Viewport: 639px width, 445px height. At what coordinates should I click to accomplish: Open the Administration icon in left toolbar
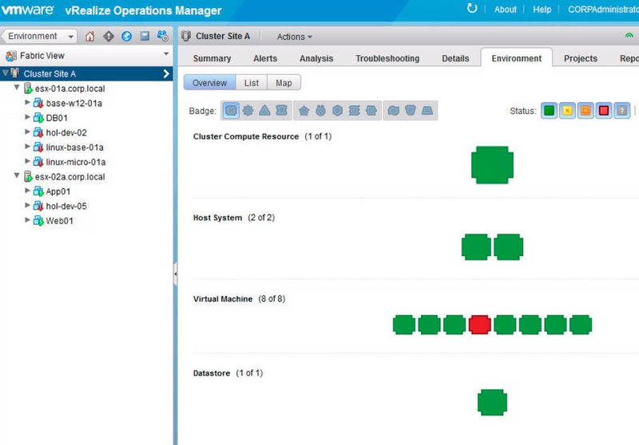click(x=163, y=36)
